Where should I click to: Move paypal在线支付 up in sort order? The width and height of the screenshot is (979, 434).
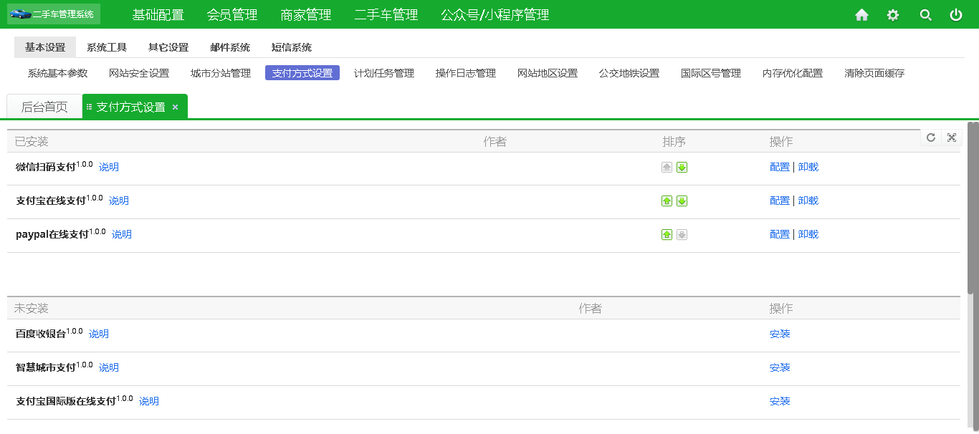667,234
